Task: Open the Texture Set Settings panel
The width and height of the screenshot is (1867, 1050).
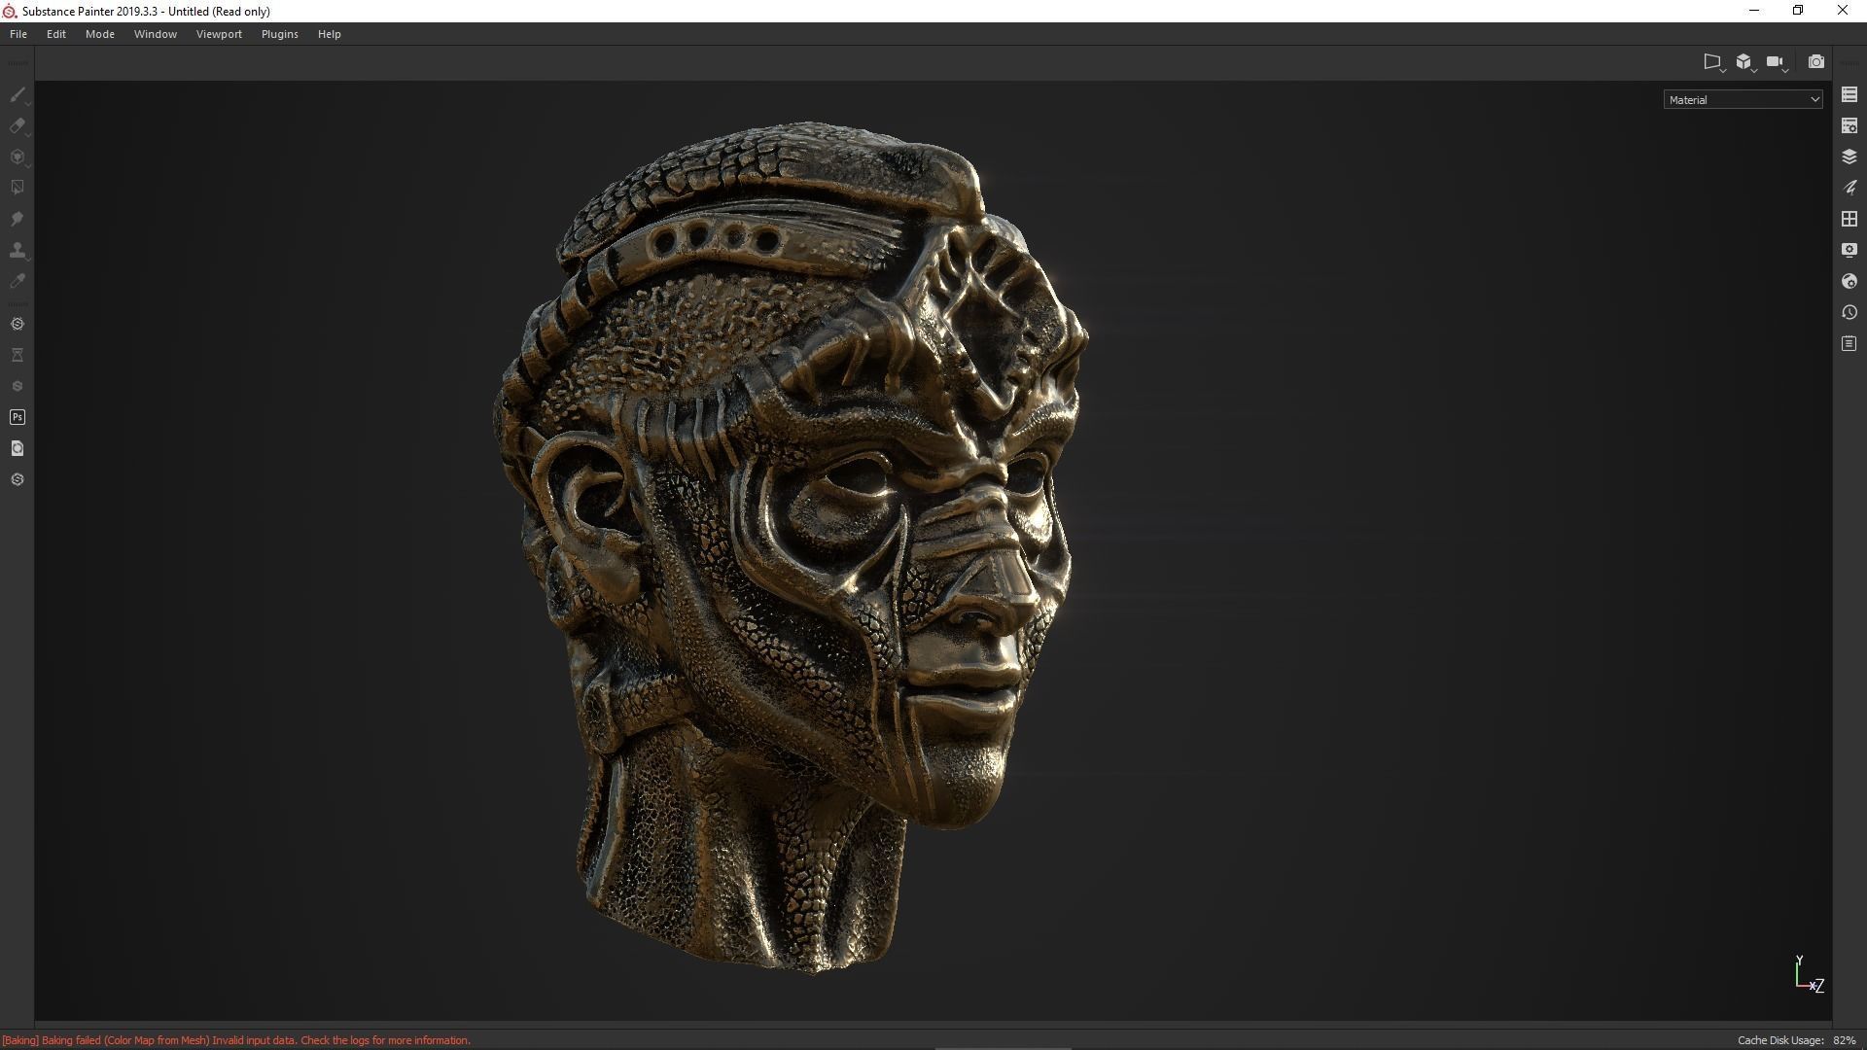Action: (x=1849, y=125)
